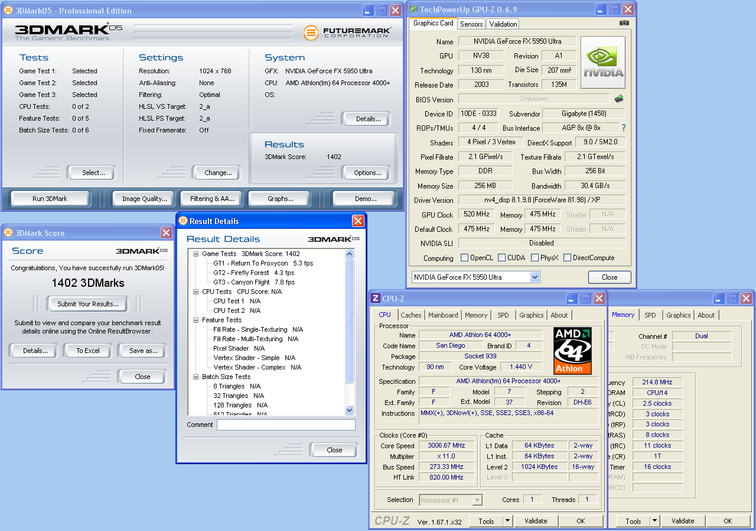Click the Result Details scrollbar down arrow
The width and height of the screenshot is (756, 531).
(349, 410)
